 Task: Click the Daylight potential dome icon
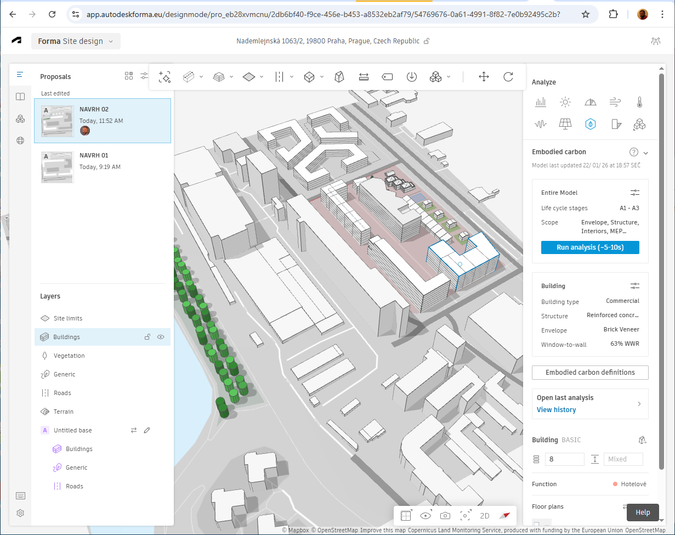click(x=590, y=102)
